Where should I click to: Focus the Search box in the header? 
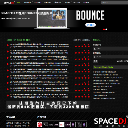(114, 2)
